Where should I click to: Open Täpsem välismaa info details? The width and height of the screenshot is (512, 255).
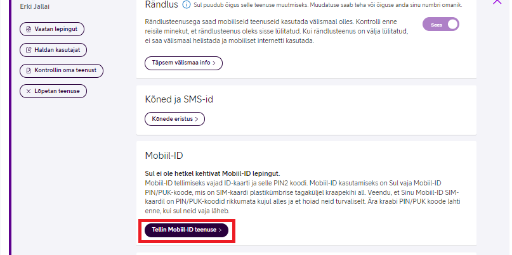point(183,63)
